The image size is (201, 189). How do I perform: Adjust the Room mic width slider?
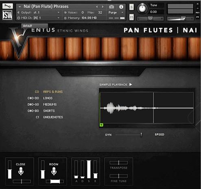55,181
